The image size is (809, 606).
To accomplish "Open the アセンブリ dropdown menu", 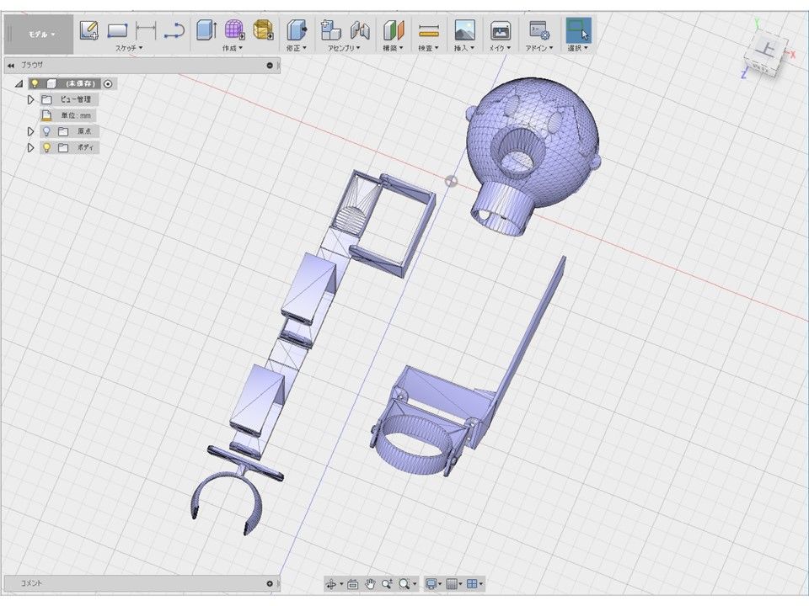I will 344,48.
